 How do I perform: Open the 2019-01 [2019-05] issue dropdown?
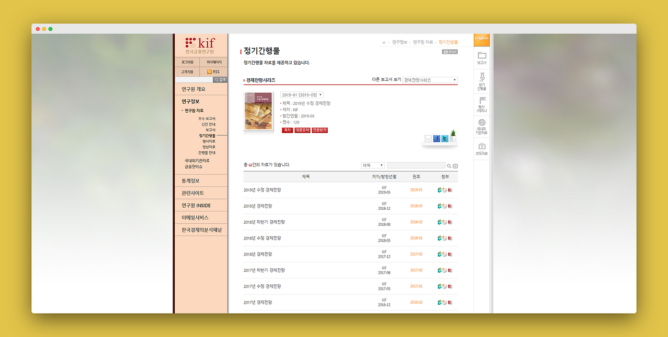pos(302,95)
